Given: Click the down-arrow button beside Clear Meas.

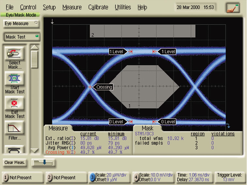Looking at the screenshot, I should [43, 162].
